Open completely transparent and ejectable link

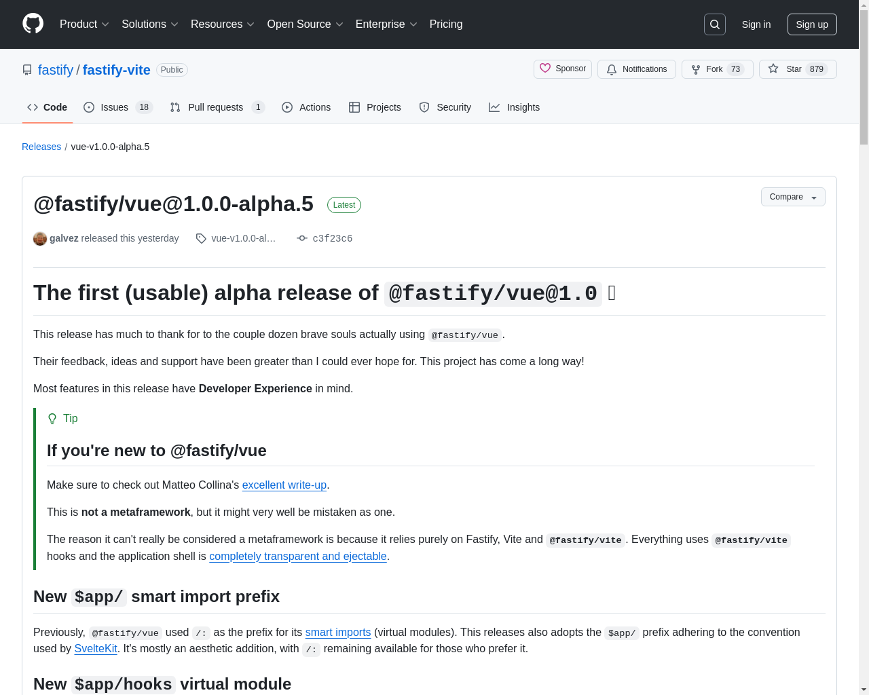(x=298, y=556)
